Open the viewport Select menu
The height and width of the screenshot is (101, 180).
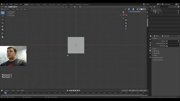coord(17,9)
